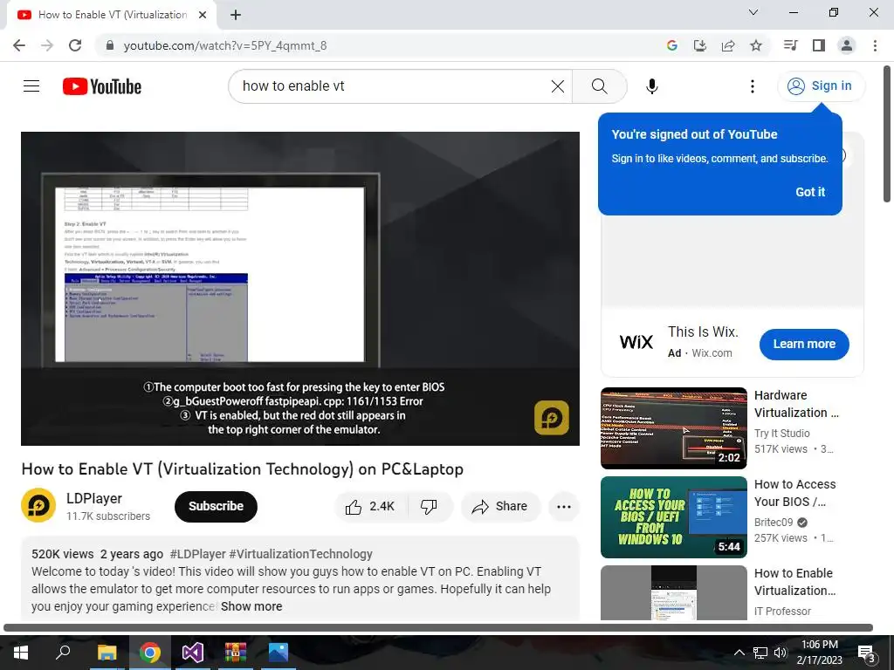Viewport: 894px width, 670px height.
Task: Open How to Enable Virtualization title
Action: (x=794, y=582)
